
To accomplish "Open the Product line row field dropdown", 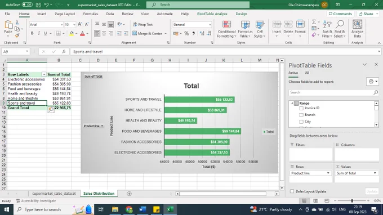I will point(328,173).
